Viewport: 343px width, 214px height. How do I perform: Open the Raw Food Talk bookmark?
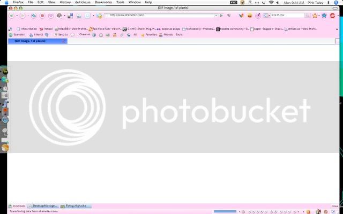pos(105,29)
